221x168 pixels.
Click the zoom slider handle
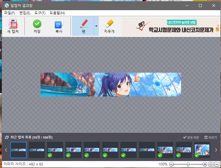[188, 164]
